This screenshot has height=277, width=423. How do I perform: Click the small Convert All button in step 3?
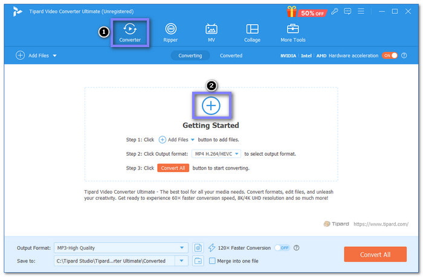(173, 168)
